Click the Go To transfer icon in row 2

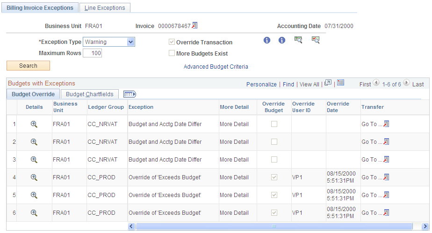386,141
